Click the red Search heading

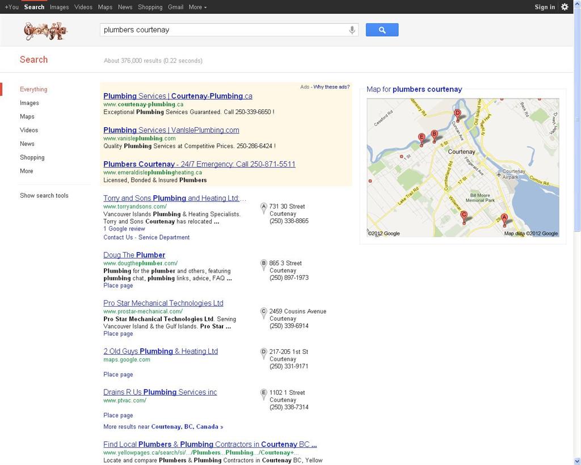(x=33, y=60)
